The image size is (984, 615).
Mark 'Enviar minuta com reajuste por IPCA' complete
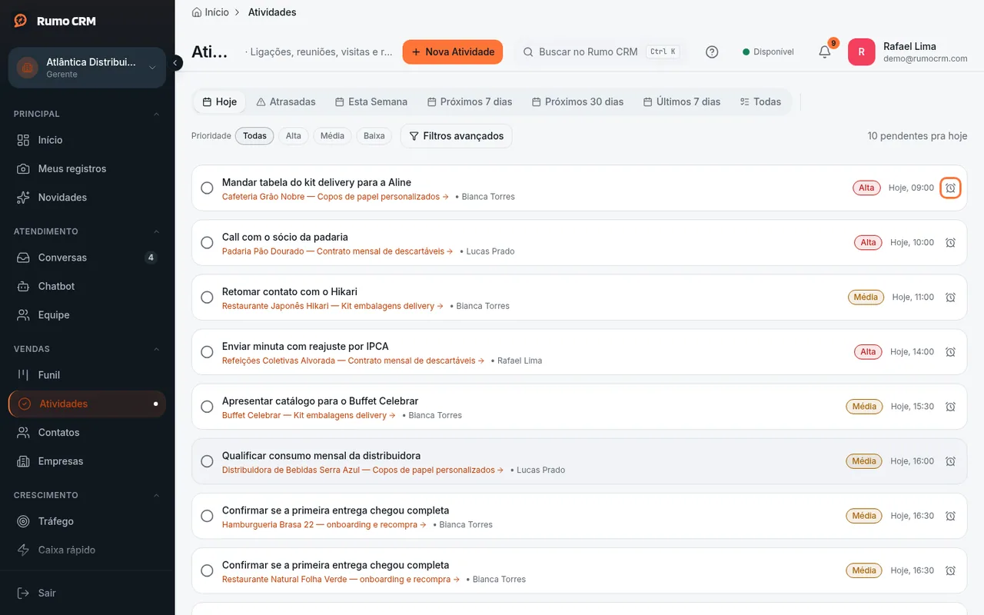tap(207, 352)
